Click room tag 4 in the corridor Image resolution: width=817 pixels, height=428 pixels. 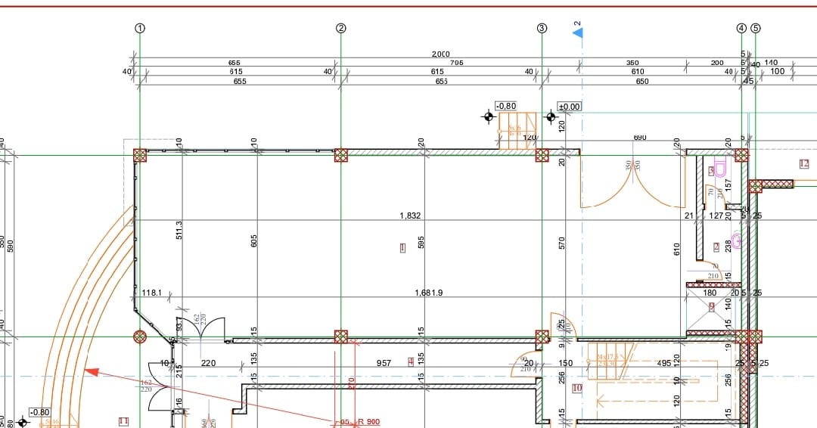411,361
